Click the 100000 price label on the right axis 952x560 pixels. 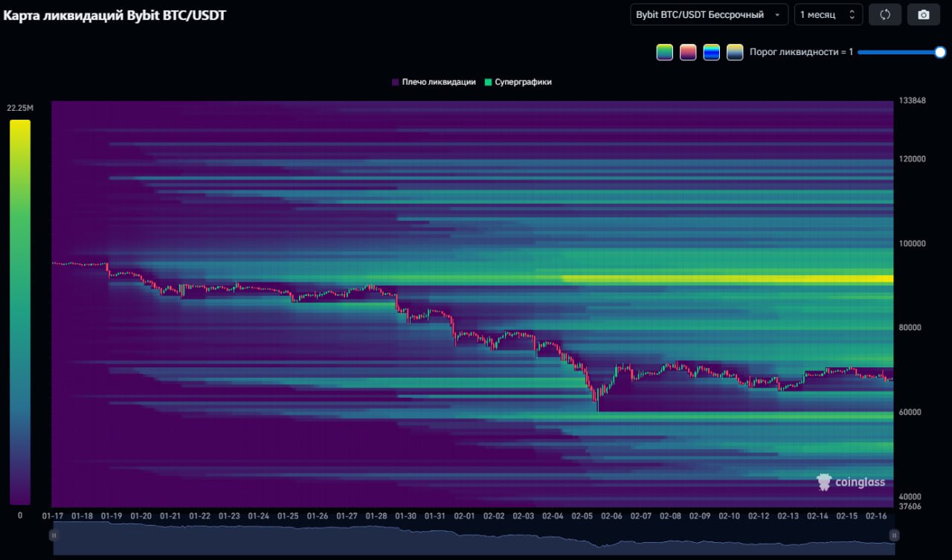click(x=911, y=243)
